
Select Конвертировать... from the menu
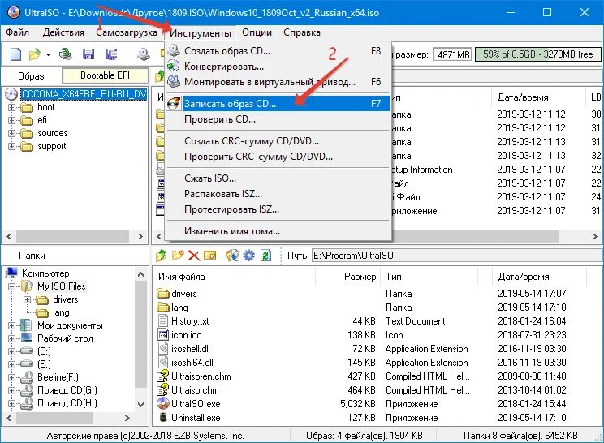point(278,67)
